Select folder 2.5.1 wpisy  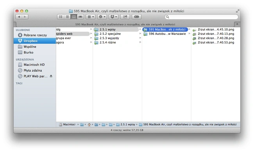pyautogui.click(x=117, y=29)
